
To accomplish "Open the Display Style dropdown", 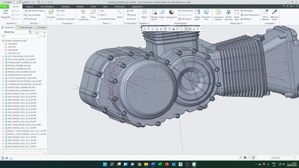I will [197, 18].
